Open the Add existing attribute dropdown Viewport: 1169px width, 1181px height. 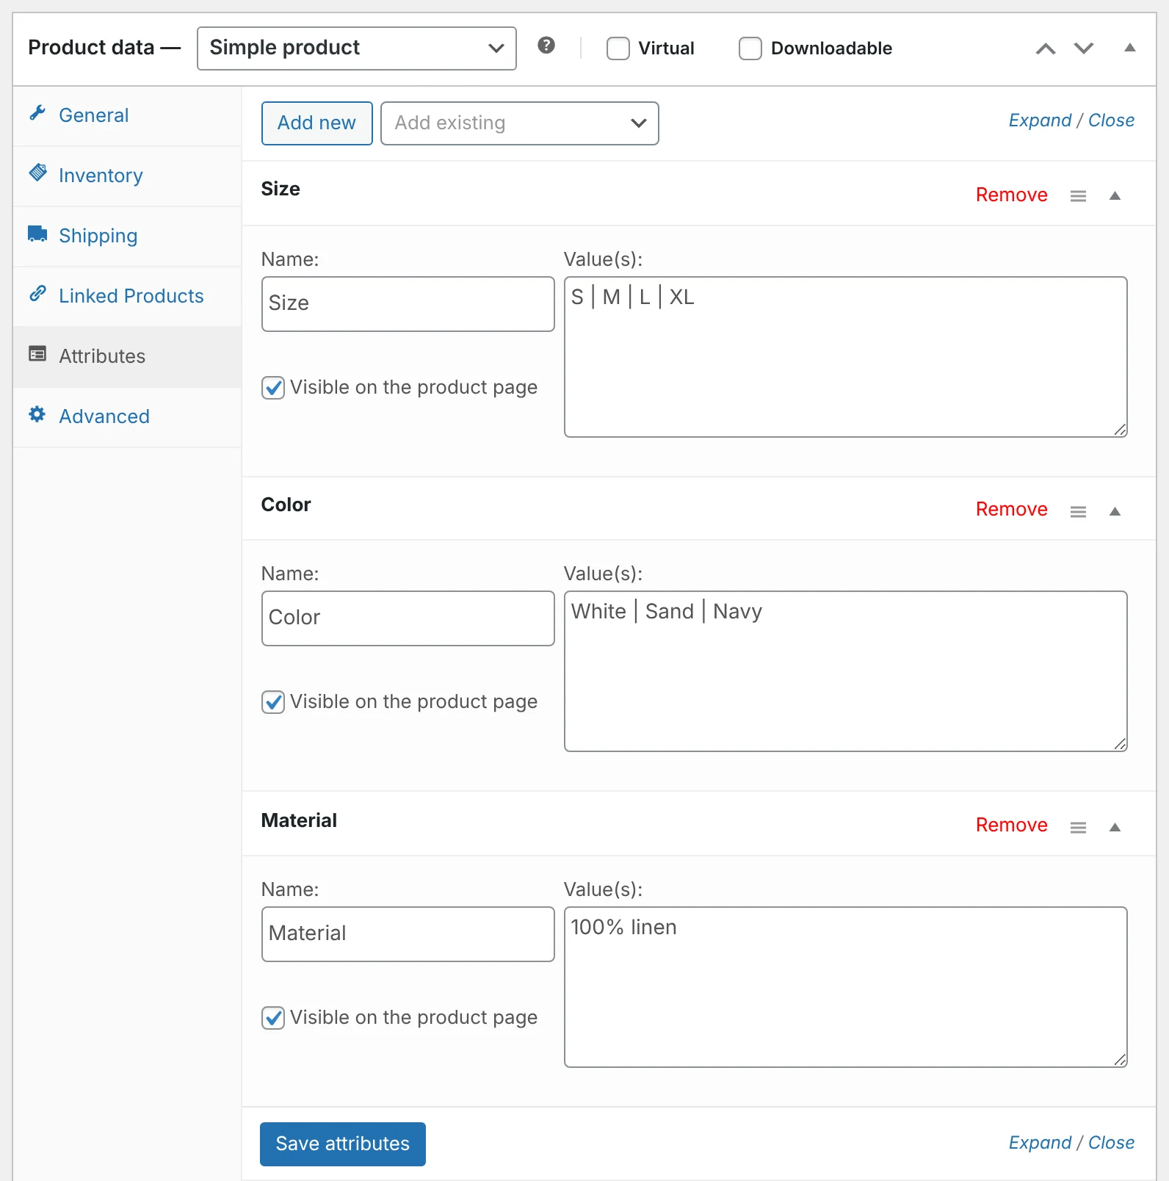pyautogui.click(x=520, y=123)
